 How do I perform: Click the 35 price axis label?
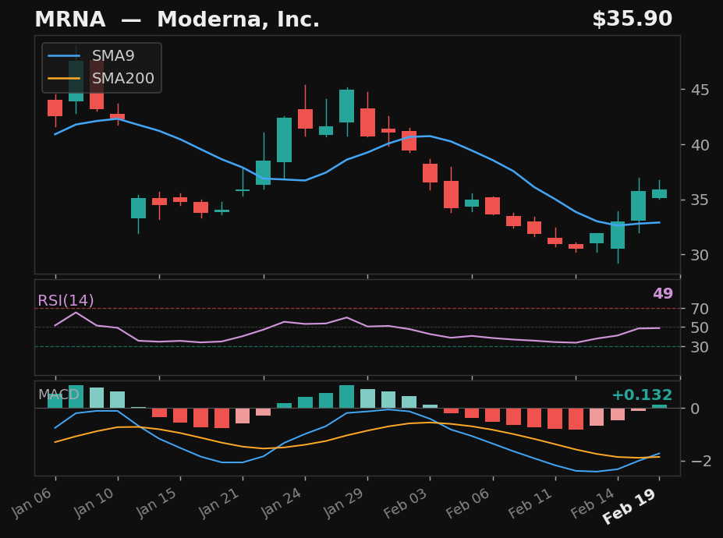[x=700, y=200]
